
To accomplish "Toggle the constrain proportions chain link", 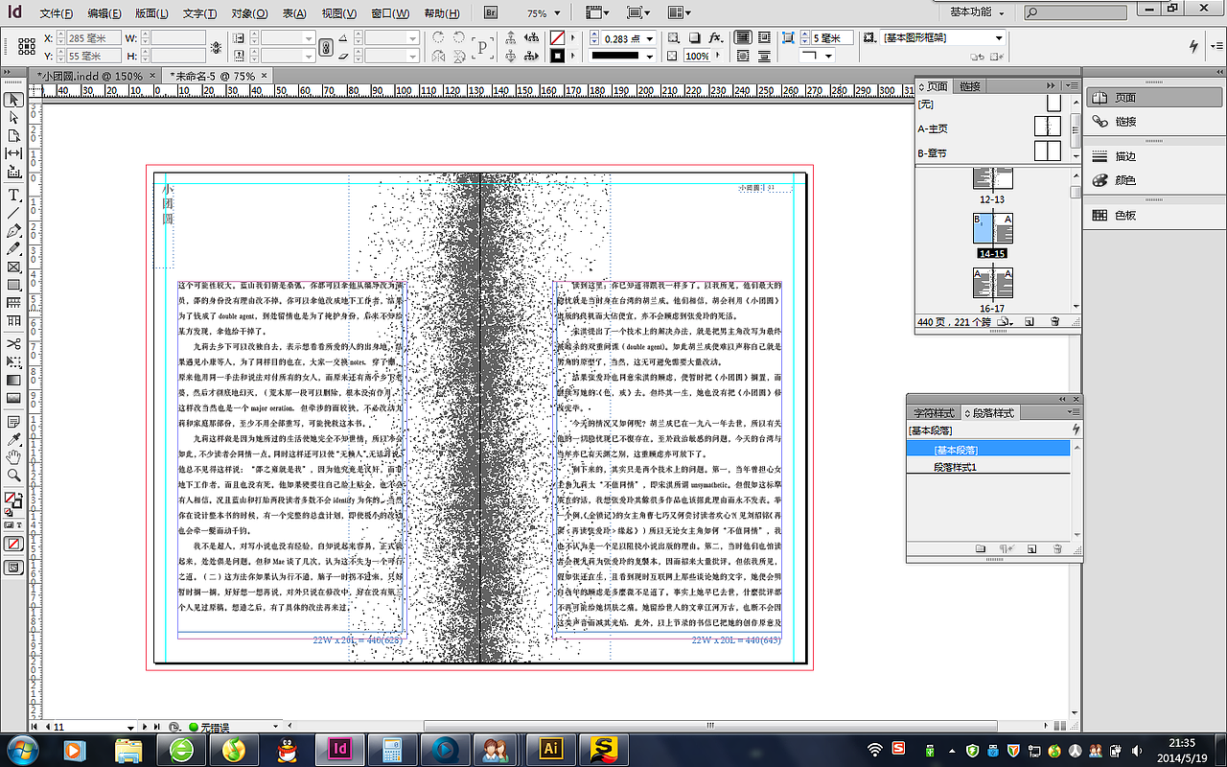I will 325,47.
